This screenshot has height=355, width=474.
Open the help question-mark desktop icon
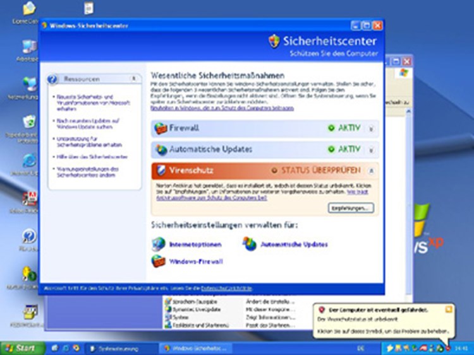pyautogui.click(x=29, y=236)
